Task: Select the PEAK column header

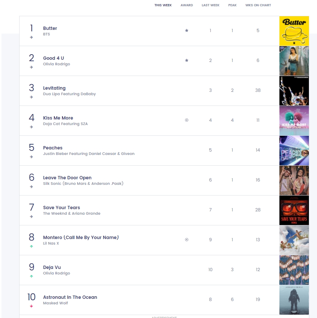Action: click(232, 5)
